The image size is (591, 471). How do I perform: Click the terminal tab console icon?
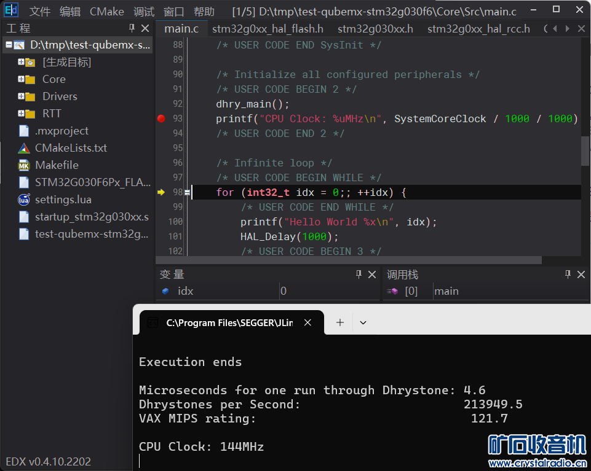(x=153, y=322)
